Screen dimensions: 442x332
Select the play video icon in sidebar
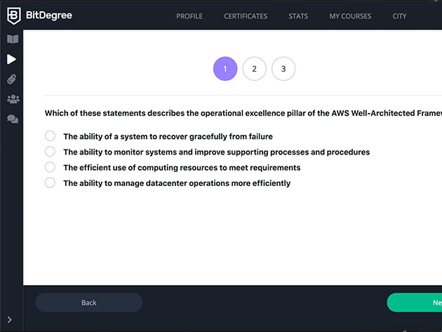pyautogui.click(x=11, y=59)
